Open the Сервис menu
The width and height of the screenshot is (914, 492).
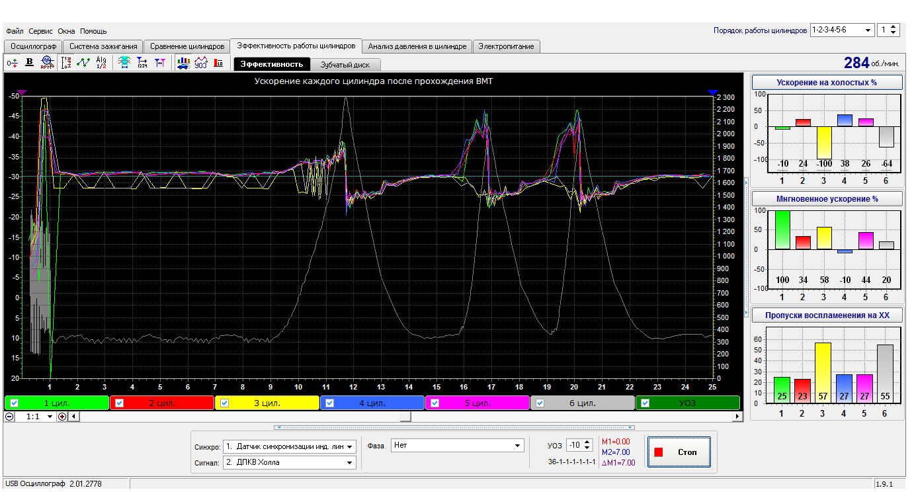point(40,31)
